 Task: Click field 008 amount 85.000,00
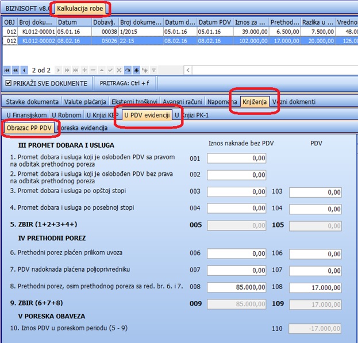[x=236, y=287]
